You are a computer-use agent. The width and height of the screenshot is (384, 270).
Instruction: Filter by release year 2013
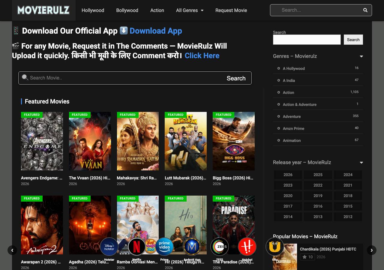[318, 217]
